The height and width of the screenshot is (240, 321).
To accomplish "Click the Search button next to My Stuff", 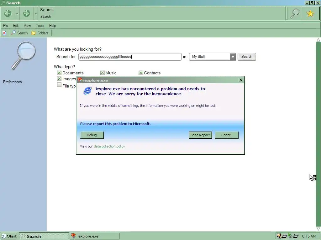I will (x=247, y=57).
